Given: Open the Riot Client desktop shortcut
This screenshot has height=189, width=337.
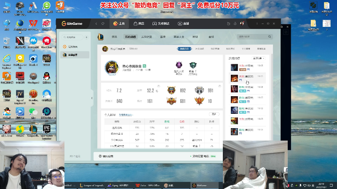Looking at the screenshot, I should [x=46, y=42].
